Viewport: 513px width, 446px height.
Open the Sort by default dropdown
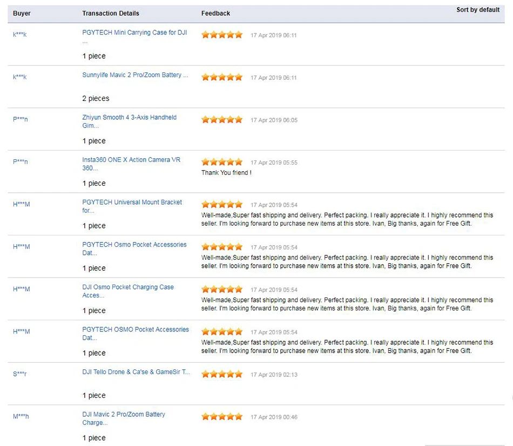478,10
